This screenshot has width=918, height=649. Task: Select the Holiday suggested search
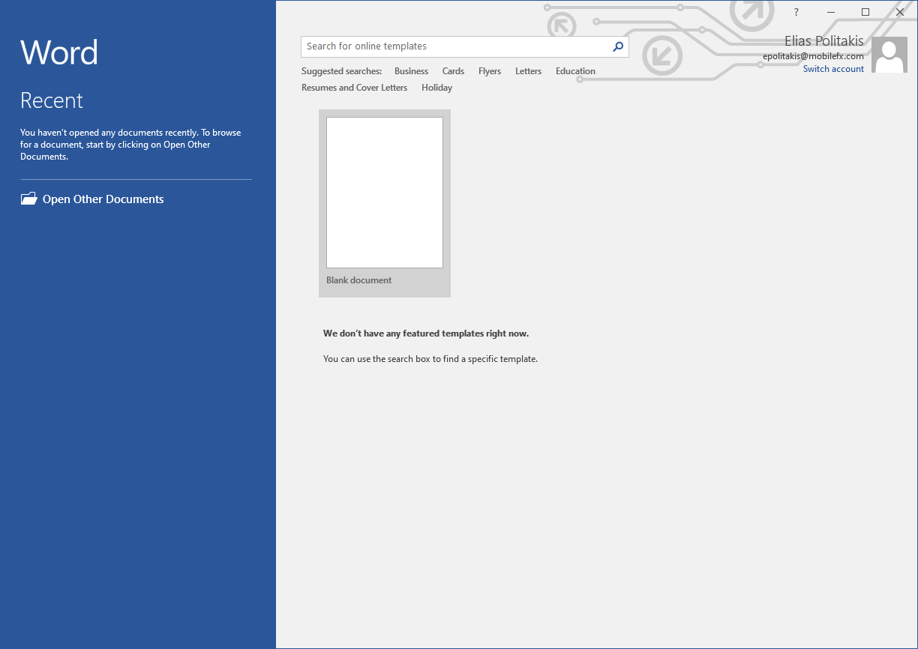pos(436,88)
